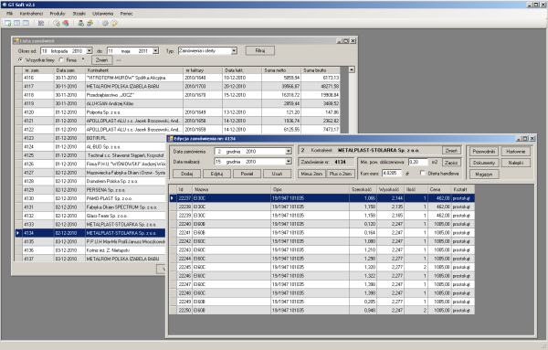Open the 'do' end date dropdown (11 maja 2011)

click(156, 51)
